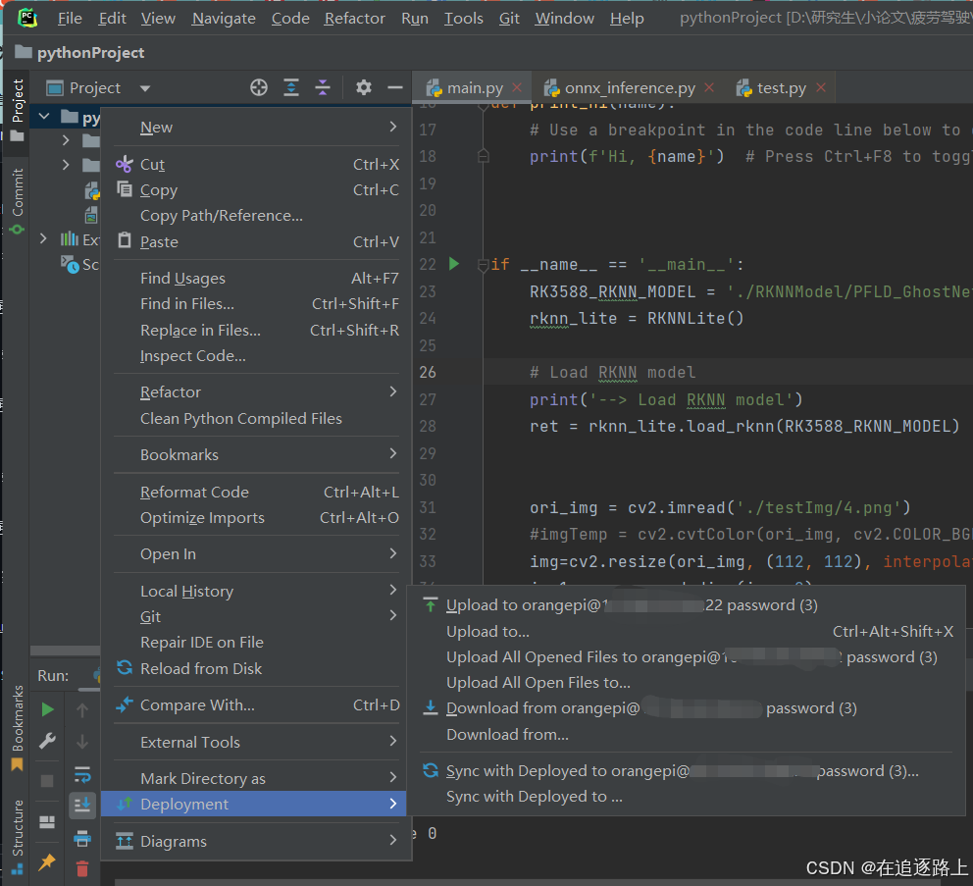973x886 pixels.
Task: Toggle scroll to end icon in Run panel
Action: [x=82, y=806]
